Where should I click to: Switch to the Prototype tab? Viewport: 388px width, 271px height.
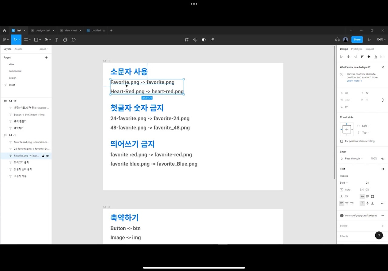357,49
